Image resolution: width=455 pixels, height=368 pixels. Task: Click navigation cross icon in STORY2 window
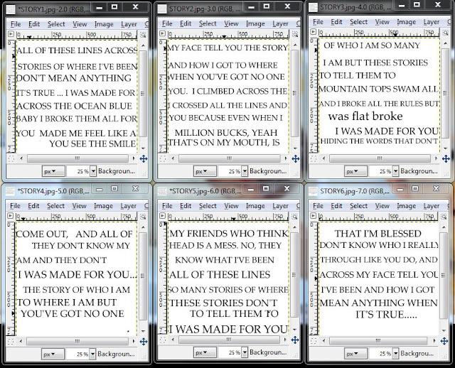(x=296, y=158)
